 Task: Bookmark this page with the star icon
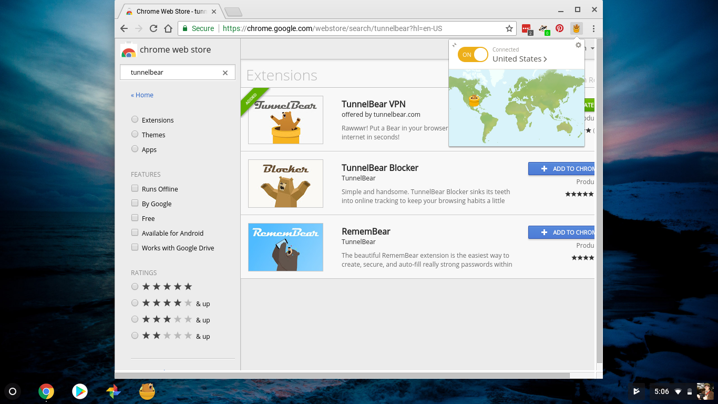(509, 28)
